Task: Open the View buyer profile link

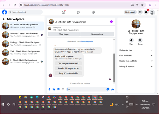Action: pos(86,41)
